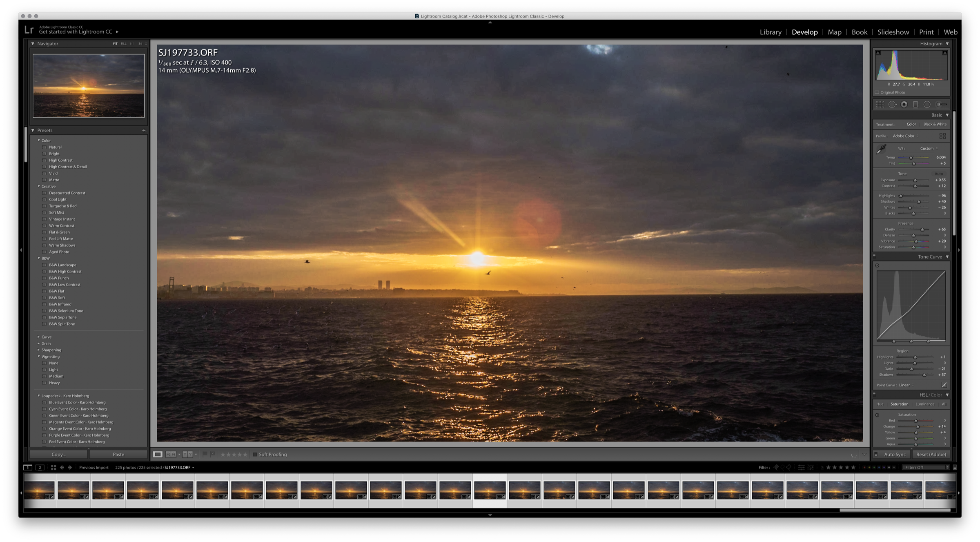The image size is (980, 542).
Task: Click the Copy... settings button
Action: tap(58, 455)
